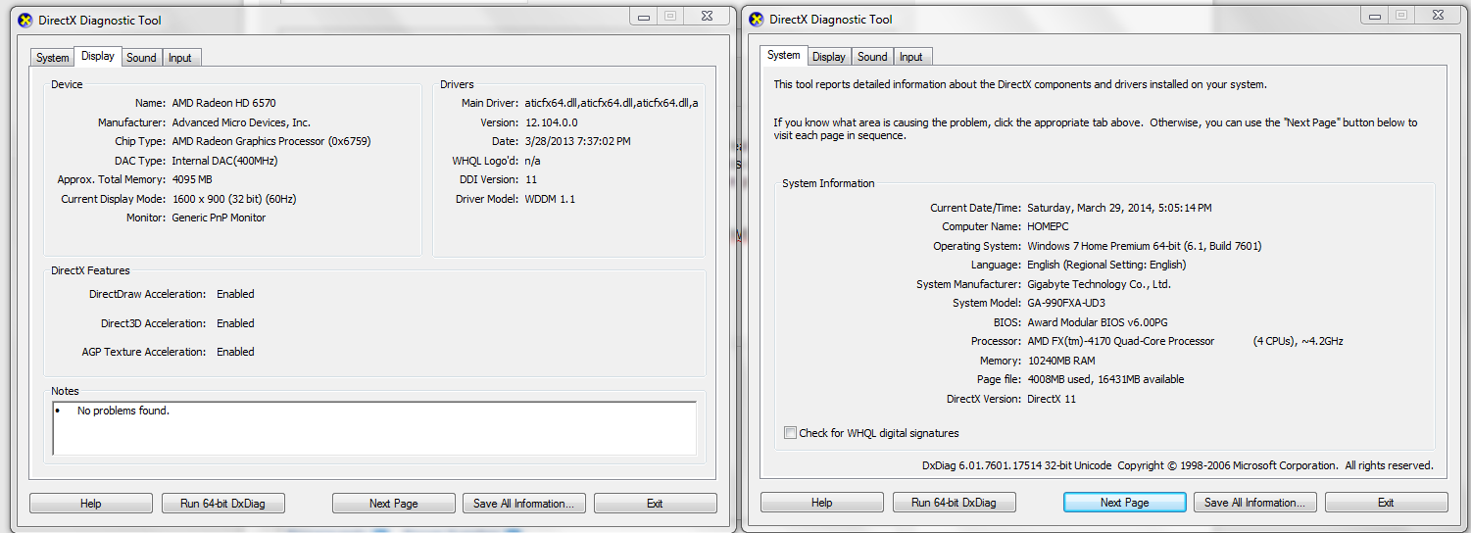The width and height of the screenshot is (1471, 533).
Task: Click display mode 1600 x 900 value
Action: pyautogui.click(x=234, y=199)
